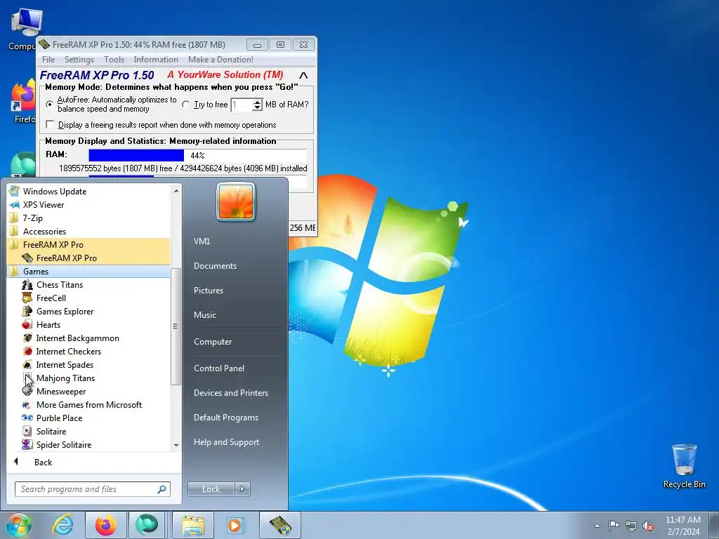Open FreeRAM Information menu

point(155,60)
